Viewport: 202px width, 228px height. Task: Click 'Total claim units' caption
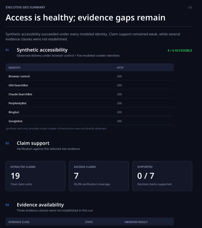[x=21, y=184]
